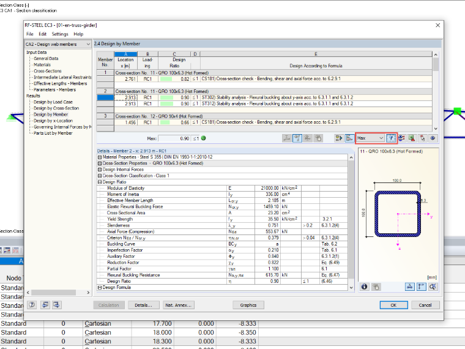
Task: Click the cross-section design icon in results toolbar
Action: (286, 138)
